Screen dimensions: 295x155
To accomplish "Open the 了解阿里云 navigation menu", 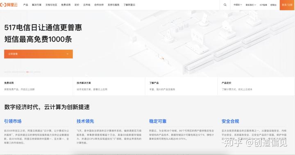I will point(129,5).
